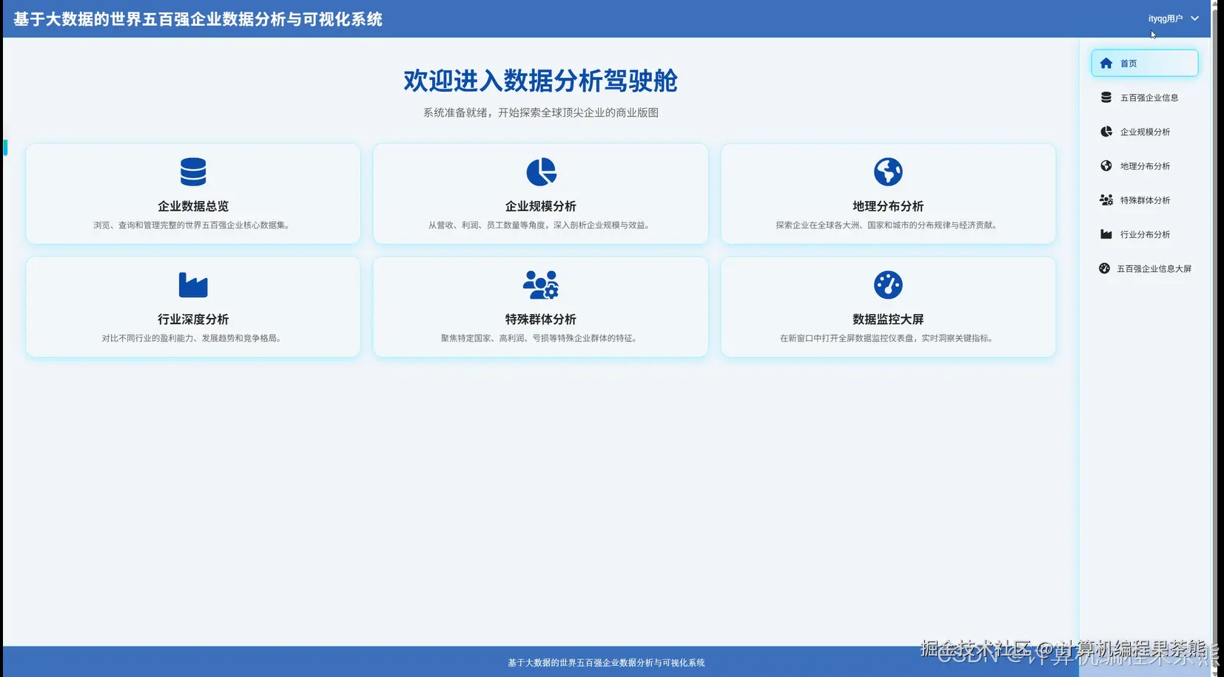This screenshot has height=677, width=1224.
Task: Click description 在新窗口中打开全屏数据监控仪表盘，实时洞察关键指标。
Action: [x=888, y=338]
